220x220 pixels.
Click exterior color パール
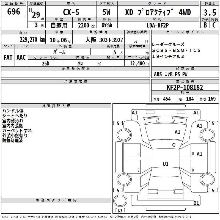pyautogui.click(x=59, y=52)
